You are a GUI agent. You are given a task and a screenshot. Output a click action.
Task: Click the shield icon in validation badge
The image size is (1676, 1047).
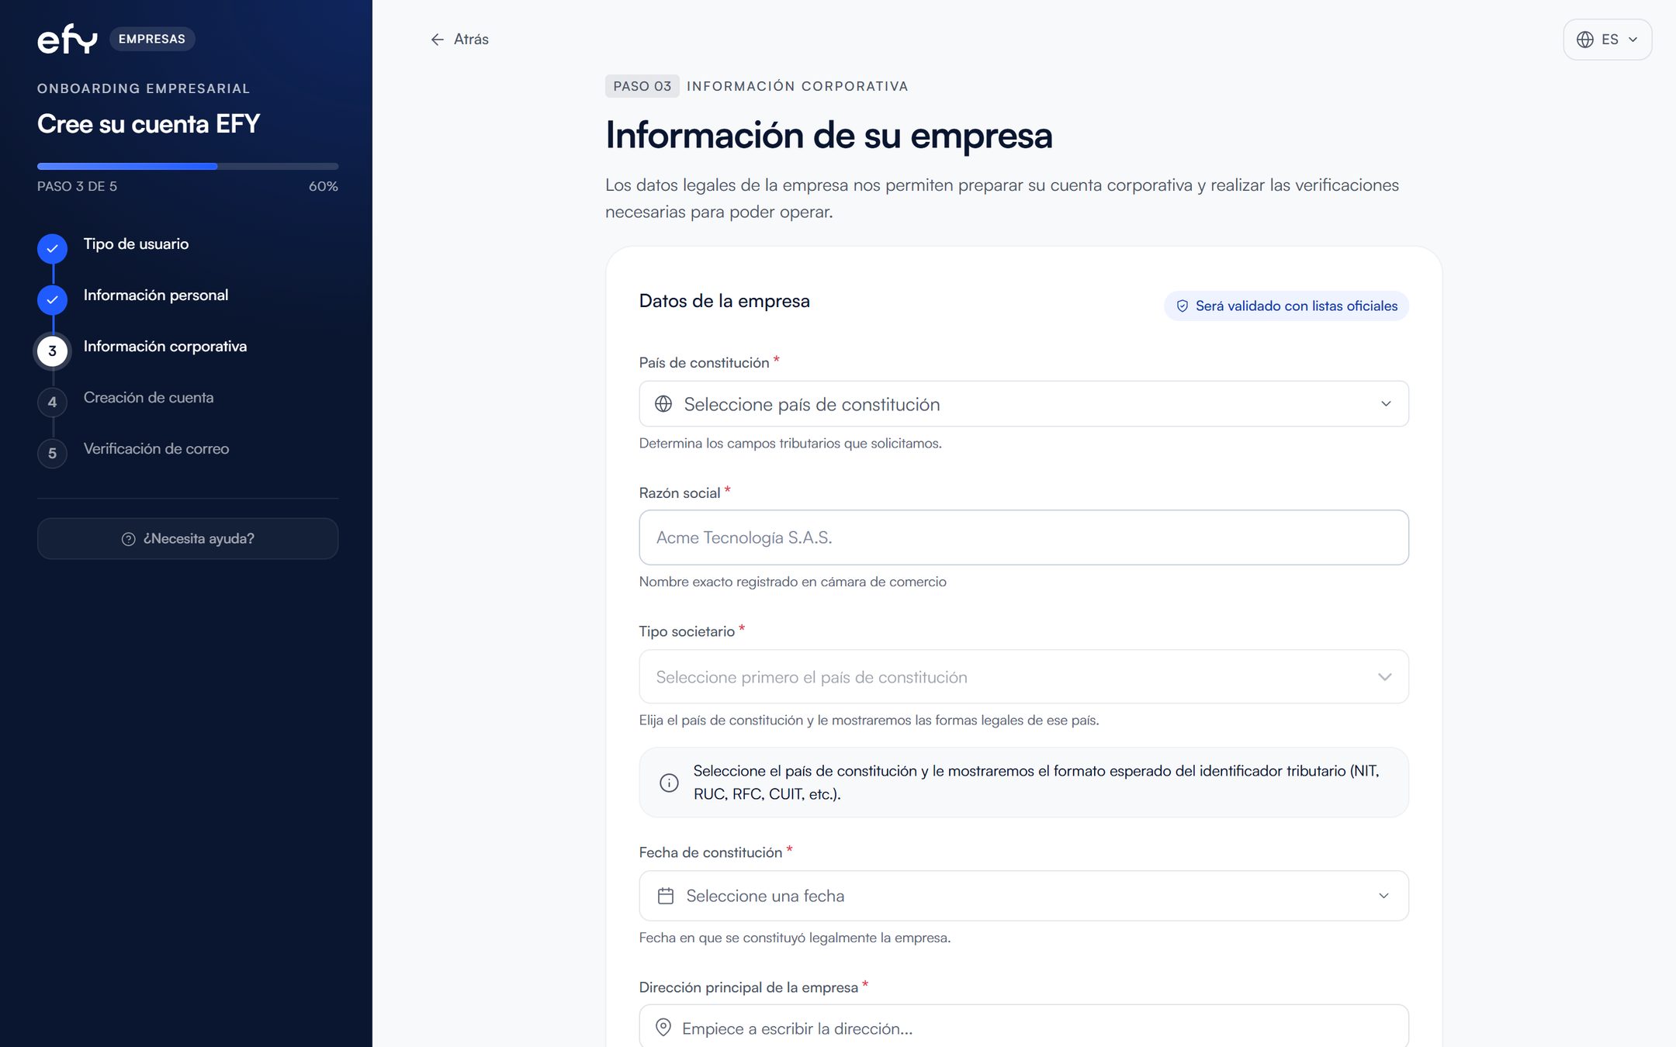(1183, 306)
